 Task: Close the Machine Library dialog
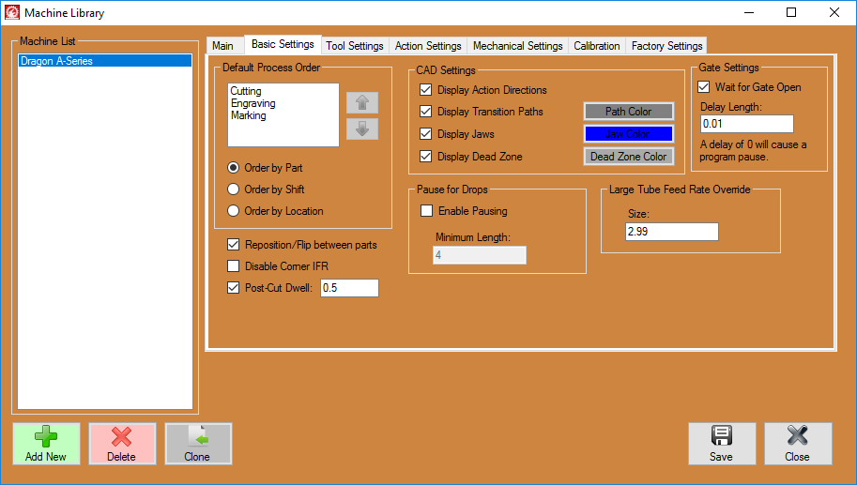[x=797, y=444]
